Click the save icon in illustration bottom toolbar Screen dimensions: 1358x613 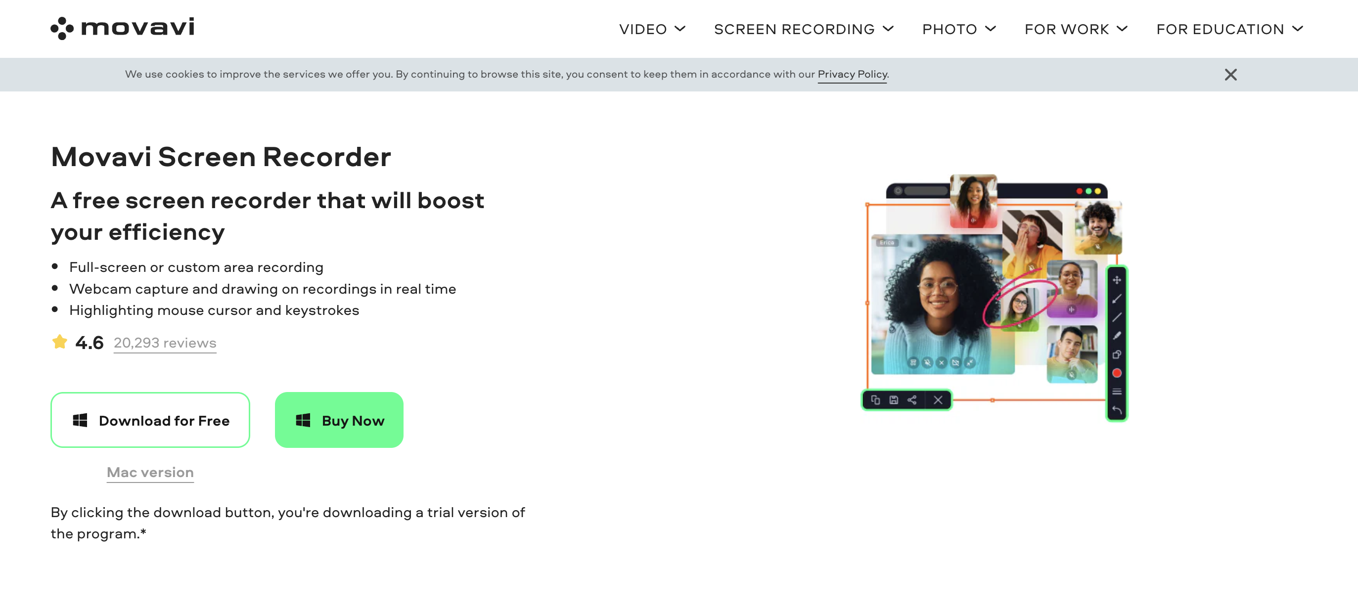tap(894, 400)
